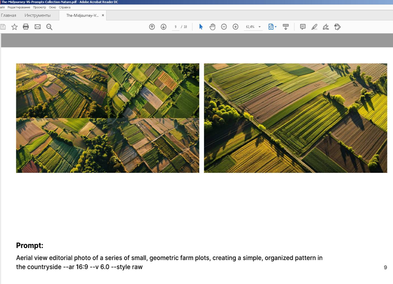Click the zoom percentage field 62,4%
Image resolution: width=393 pixels, height=284 pixels.
click(x=250, y=27)
